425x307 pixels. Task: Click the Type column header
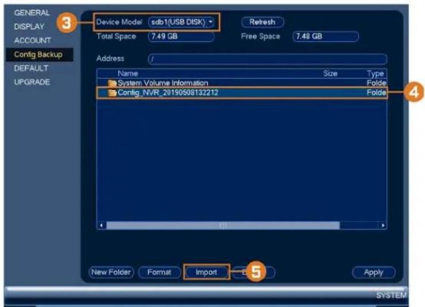(376, 73)
